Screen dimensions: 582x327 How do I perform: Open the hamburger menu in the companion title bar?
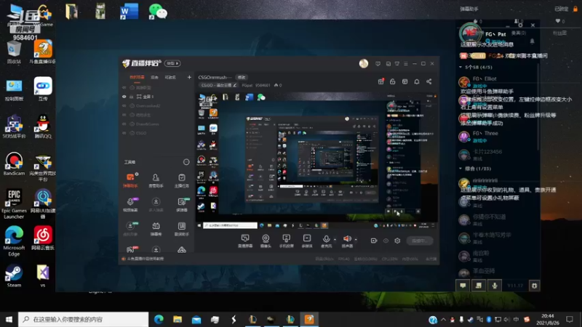pyautogui.click(x=406, y=64)
